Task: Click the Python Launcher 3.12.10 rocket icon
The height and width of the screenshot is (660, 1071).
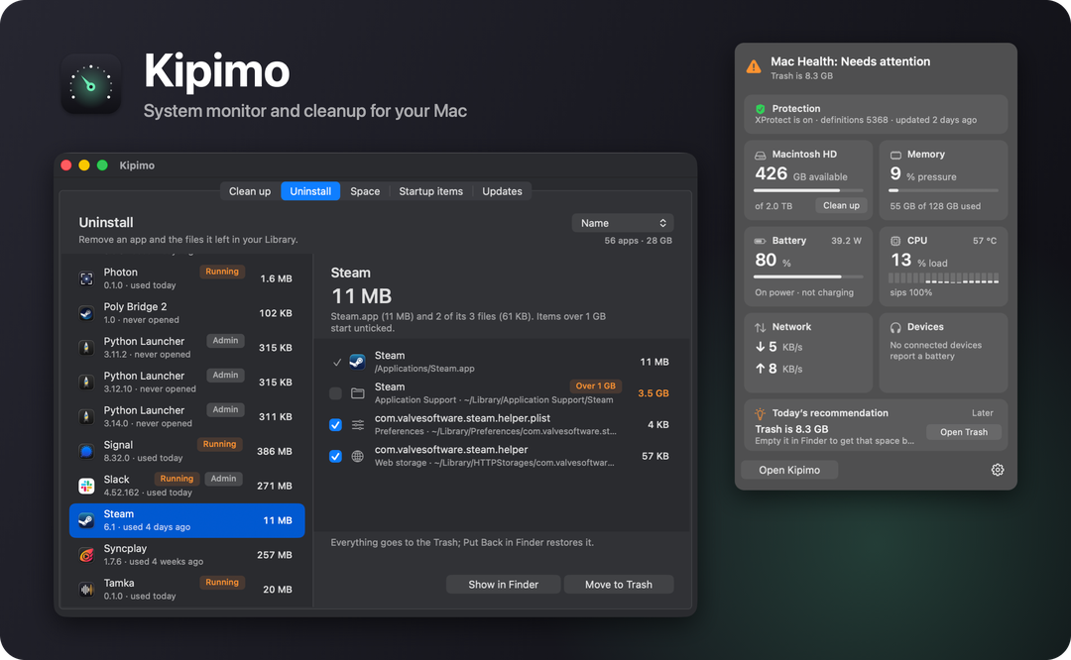Action: 86,383
